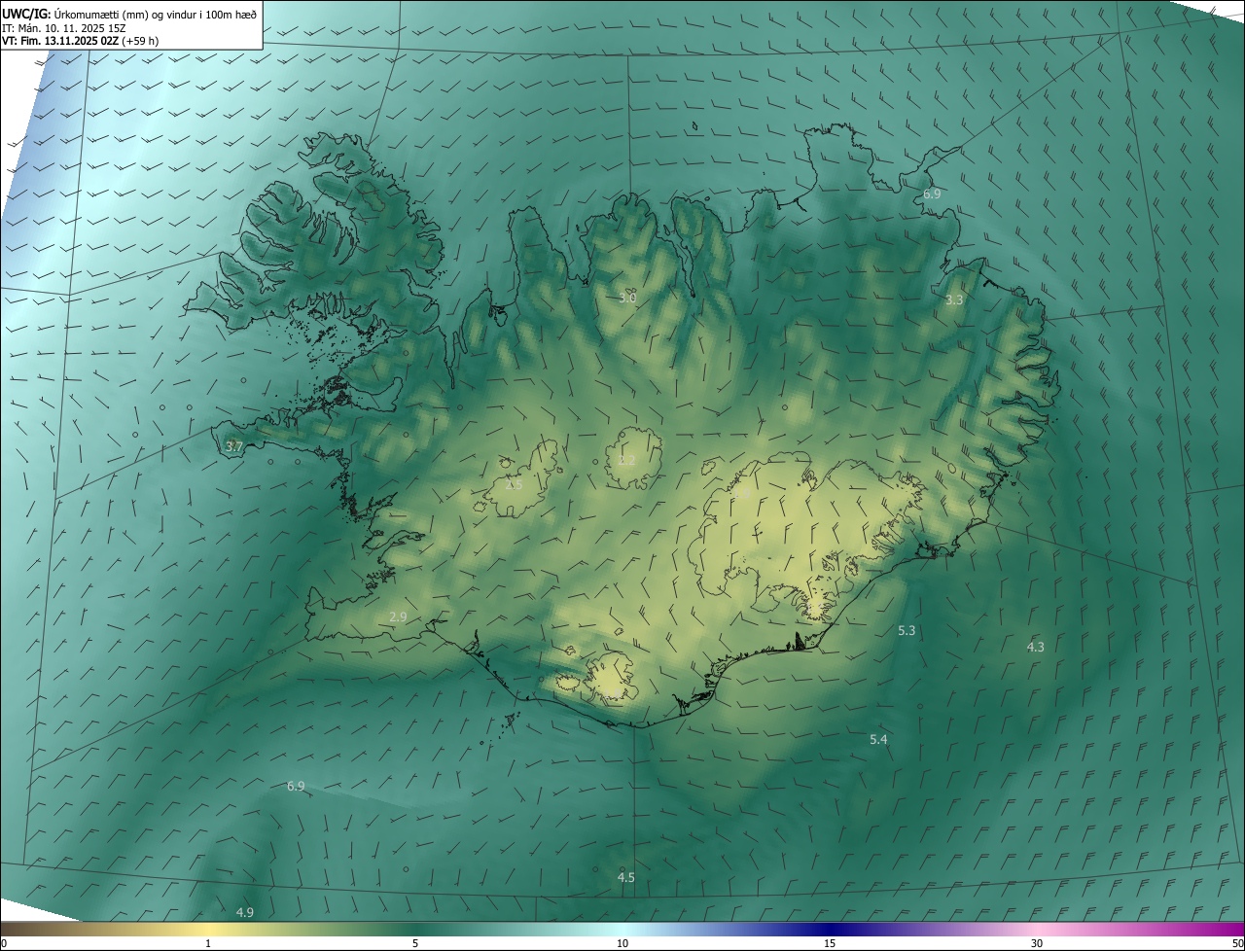Click the 0 tick label on the color scale
Viewport: 1245px width, 951px height.
(x=4, y=943)
